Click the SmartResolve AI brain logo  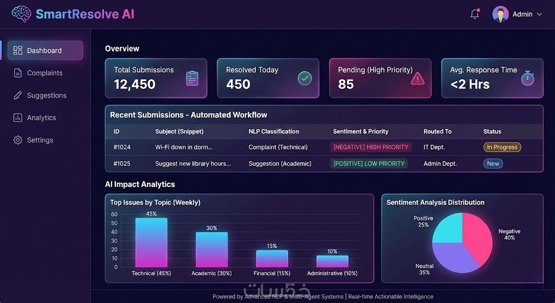21,14
